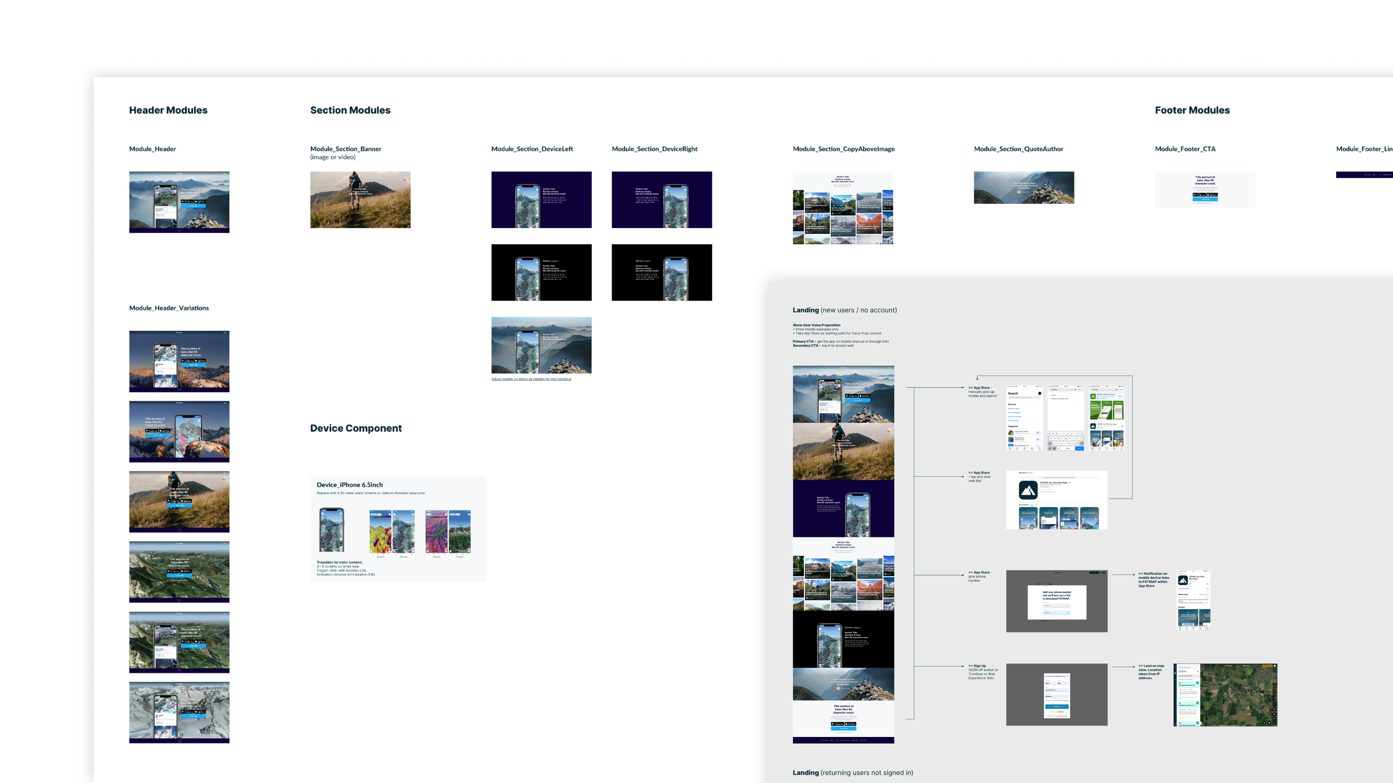This screenshot has width=1393, height=783.
Task: Select the Device Component heading
Action: (x=356, y=428)
